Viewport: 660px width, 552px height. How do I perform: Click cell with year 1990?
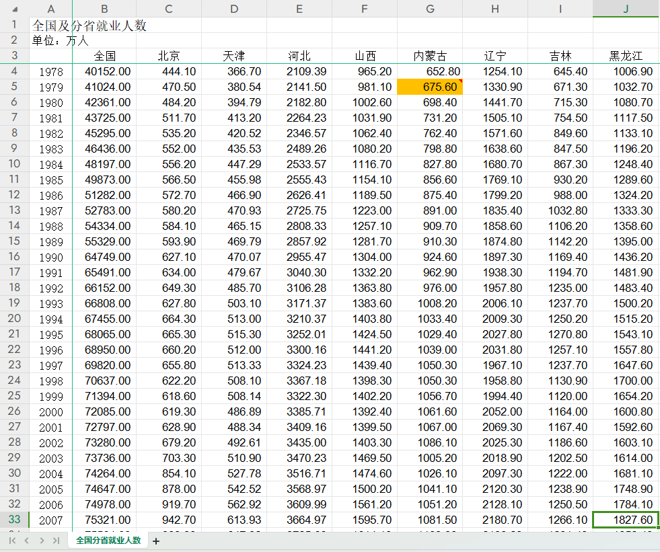click(x=51, y=257)
